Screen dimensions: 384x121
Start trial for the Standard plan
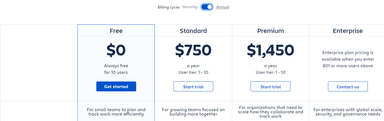point(193,86)
